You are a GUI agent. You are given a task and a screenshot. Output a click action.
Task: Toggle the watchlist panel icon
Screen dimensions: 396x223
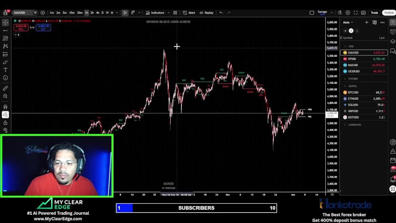click(x=393, y=22)
